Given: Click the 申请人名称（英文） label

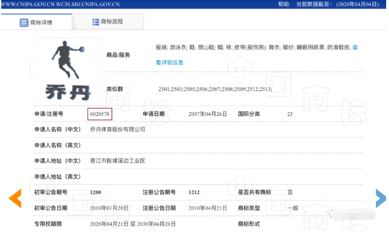Looking at the screenshot, I should pos(58,146).
